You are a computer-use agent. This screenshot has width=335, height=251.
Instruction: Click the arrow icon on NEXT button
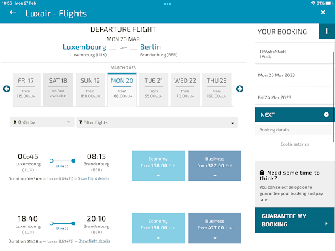point(326,114)
